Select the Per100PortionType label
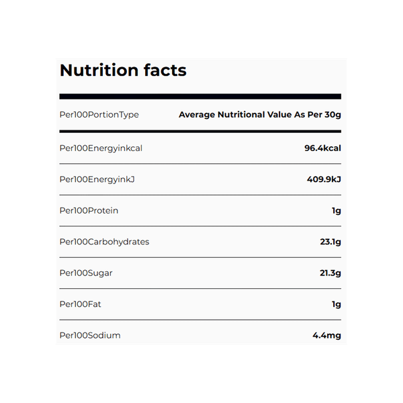Image resolution: width=403 pixels, height=403 pixels. tap(99, 115)
